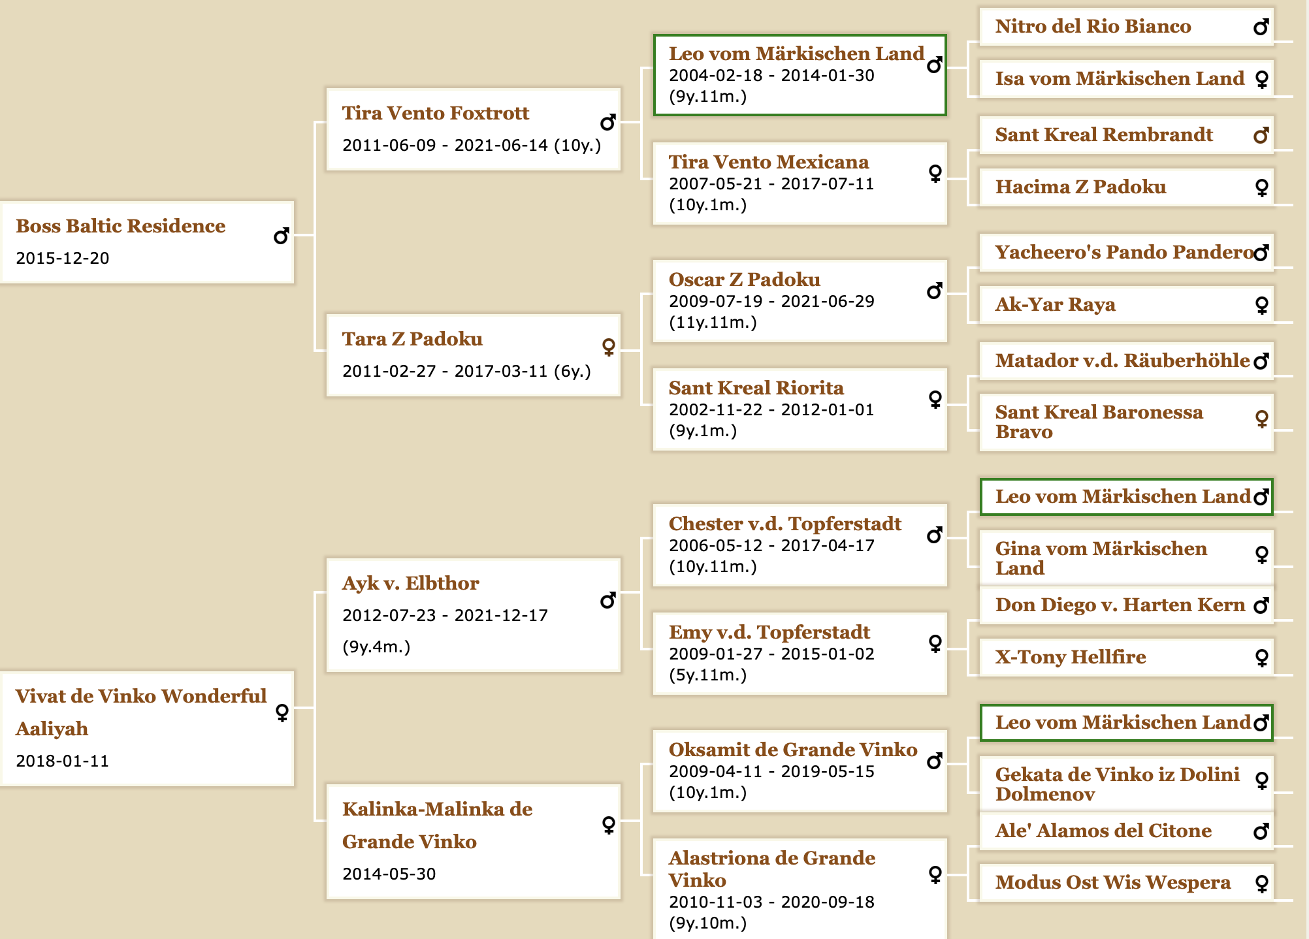Follow the Oksamit de Grande Vinko link
Image resolution: width=1309 pixels, height=939 pixels.
[793, 750]
